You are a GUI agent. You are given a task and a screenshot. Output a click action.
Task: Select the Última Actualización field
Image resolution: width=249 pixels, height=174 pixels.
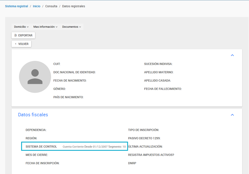pos(145,146)
